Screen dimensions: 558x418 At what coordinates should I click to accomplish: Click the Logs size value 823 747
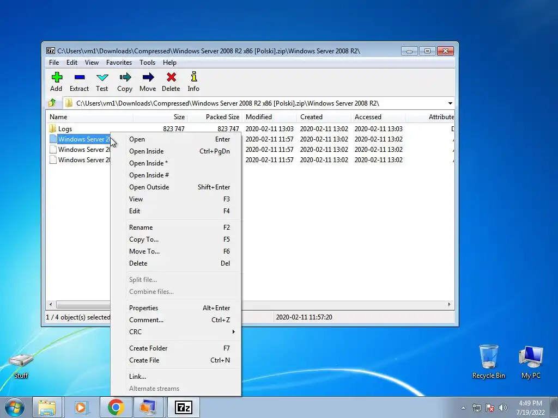[174, 128]
